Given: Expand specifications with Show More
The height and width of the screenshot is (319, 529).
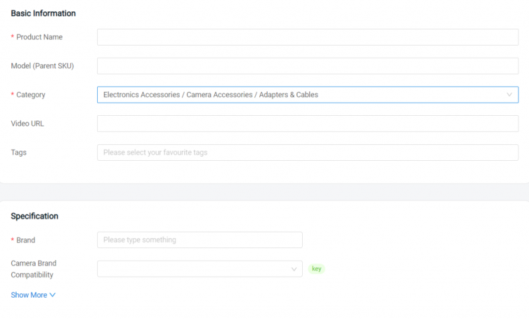Looking at the screenshot, I should click(x=33, y=295).
